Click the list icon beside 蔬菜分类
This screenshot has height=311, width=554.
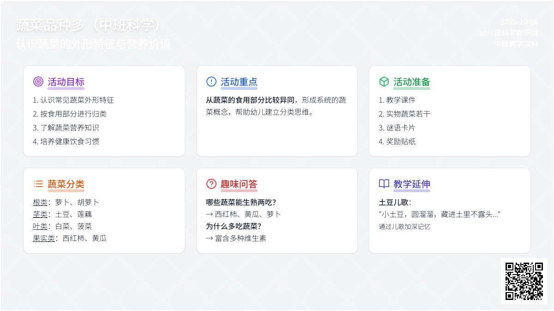pos(38,184)
